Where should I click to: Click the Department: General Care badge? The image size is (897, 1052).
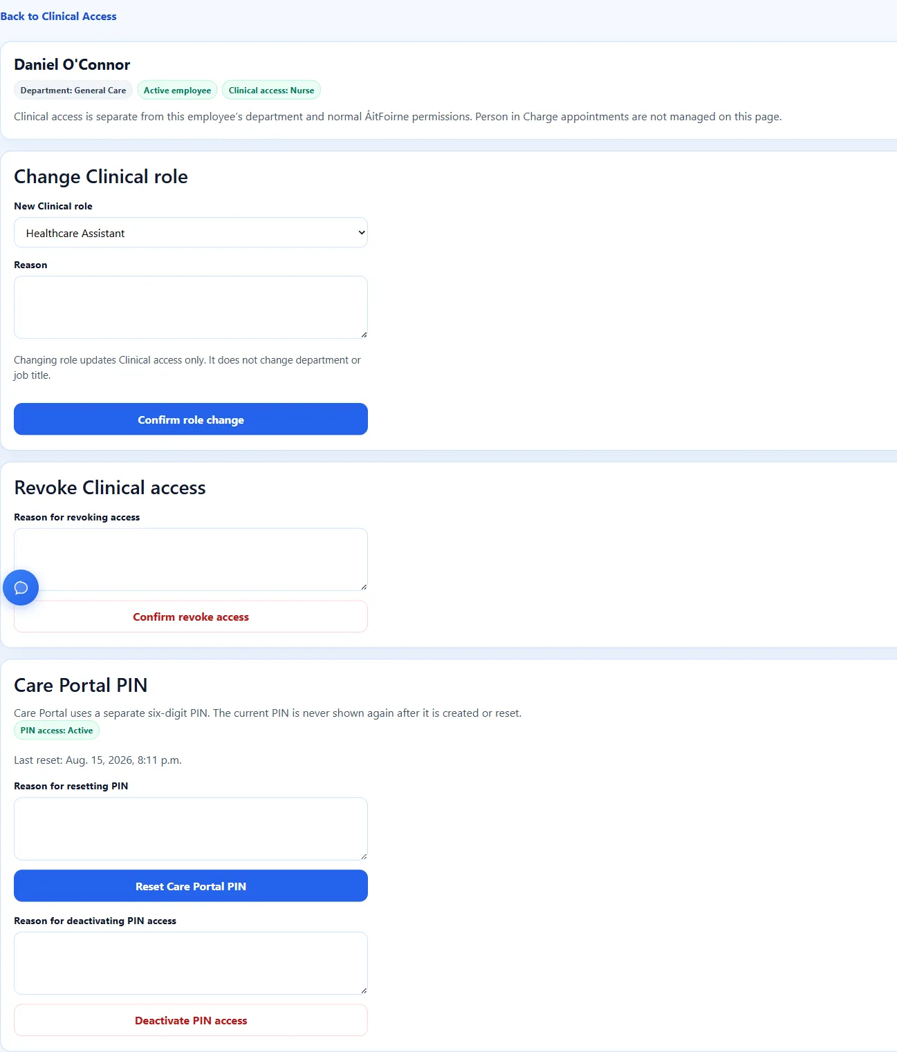73,91
